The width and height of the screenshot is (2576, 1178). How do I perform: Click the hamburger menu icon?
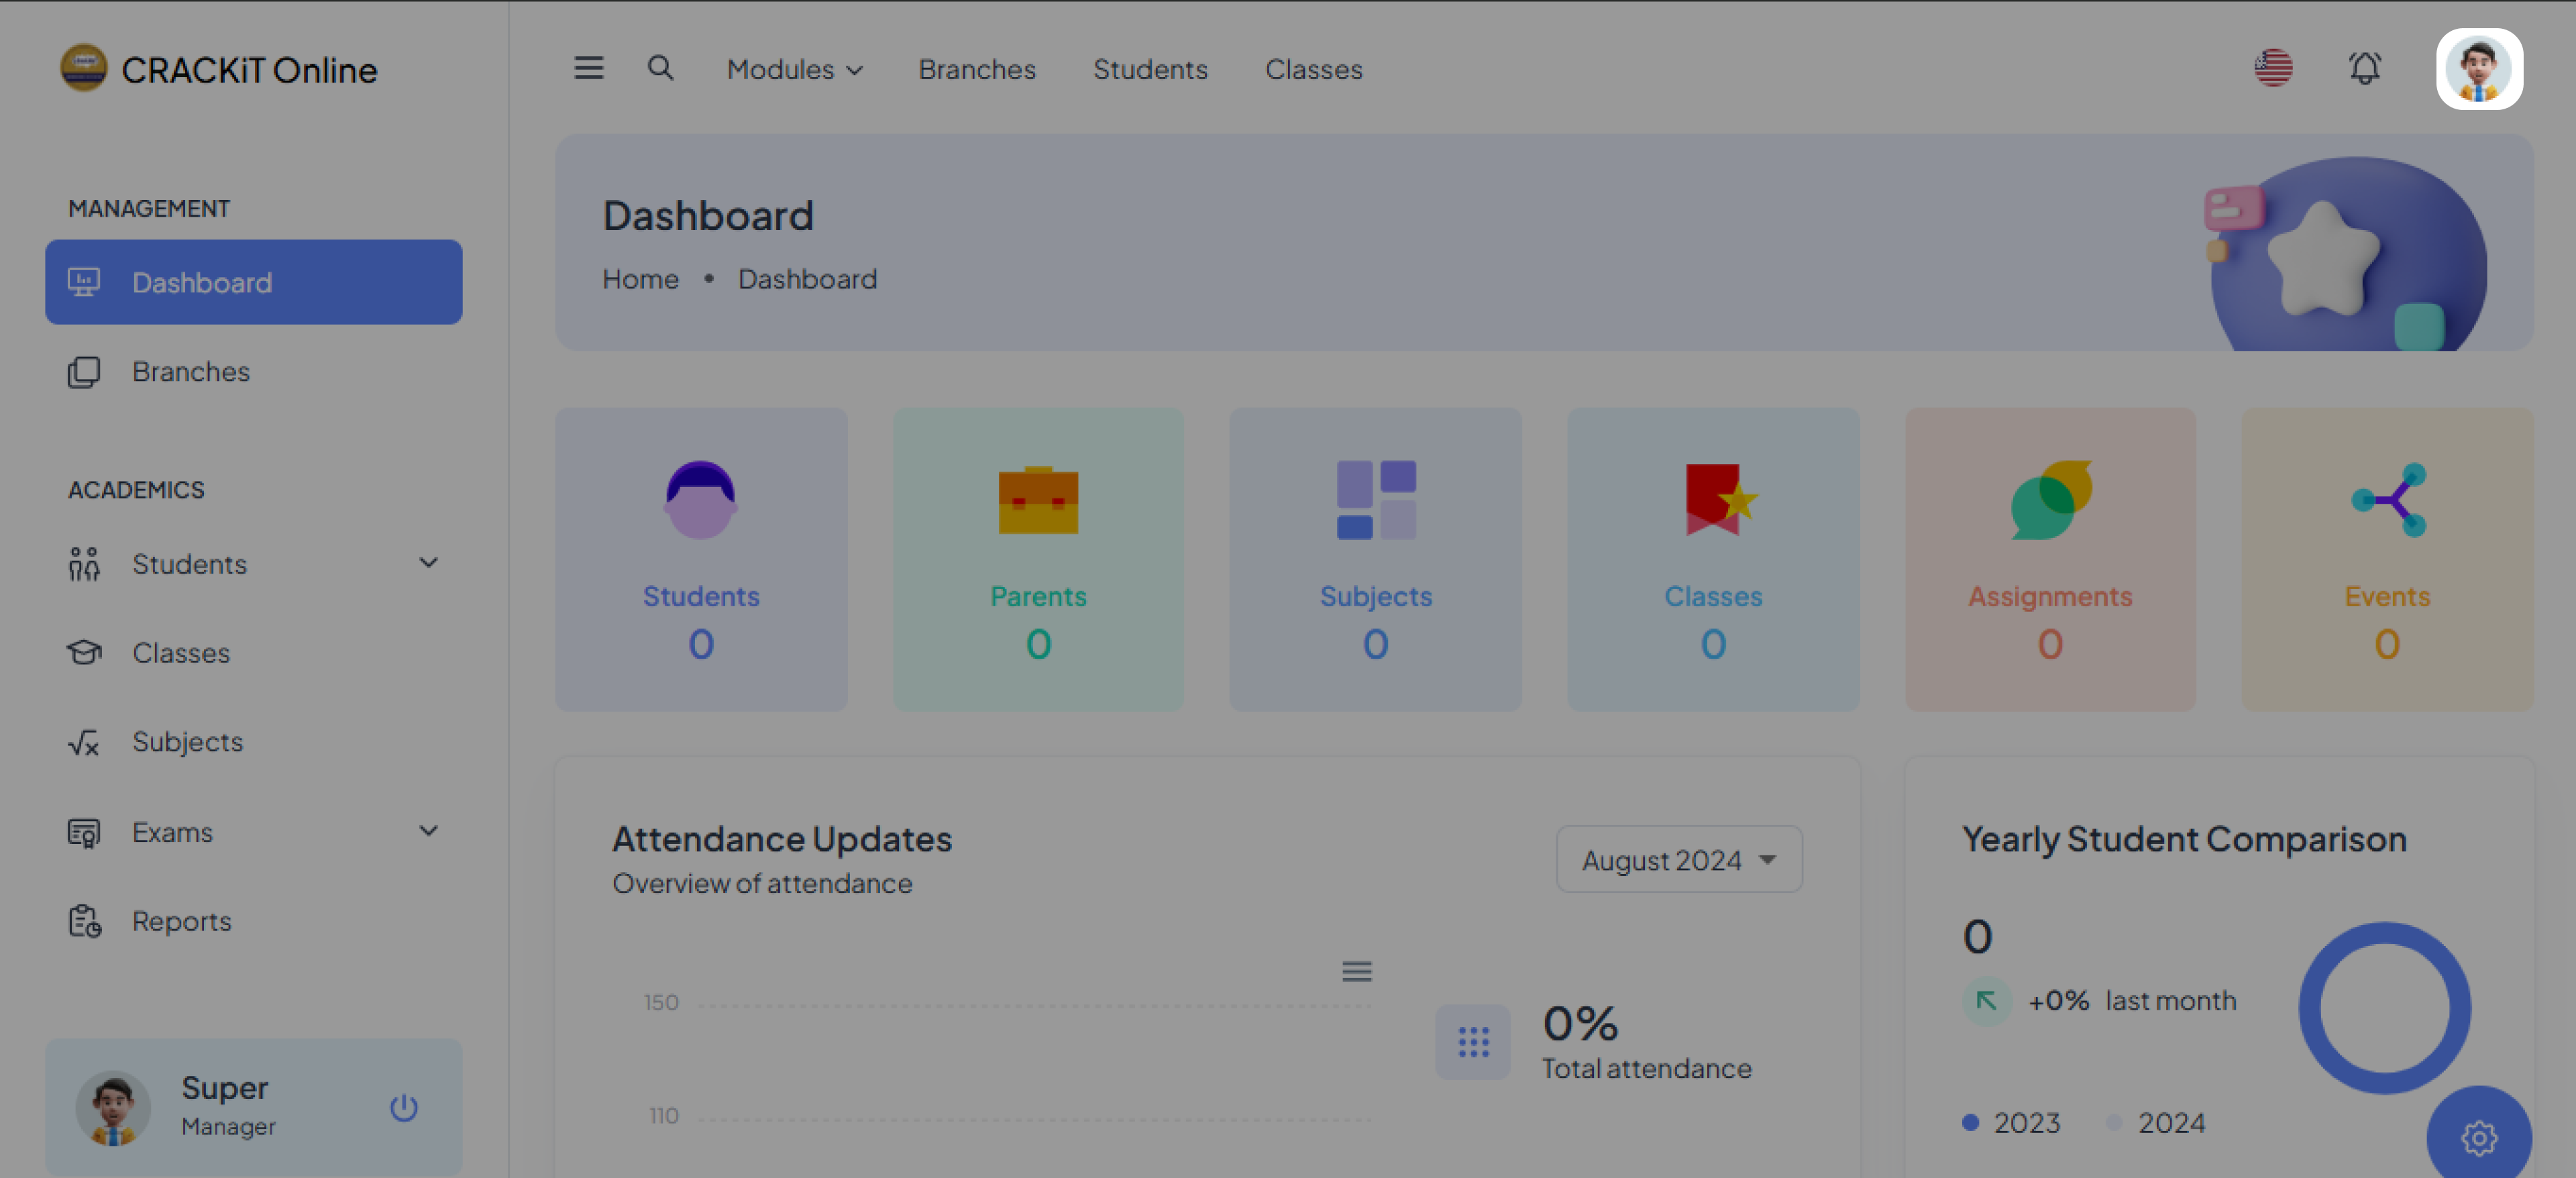(x=588, y=68)
